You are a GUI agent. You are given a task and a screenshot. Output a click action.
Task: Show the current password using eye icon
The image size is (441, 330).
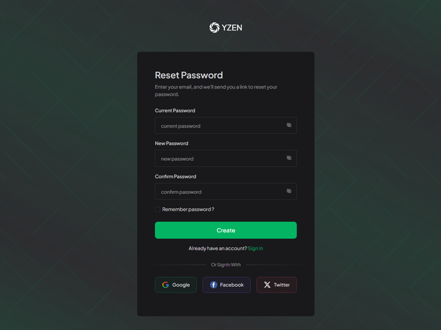point(289,125)
